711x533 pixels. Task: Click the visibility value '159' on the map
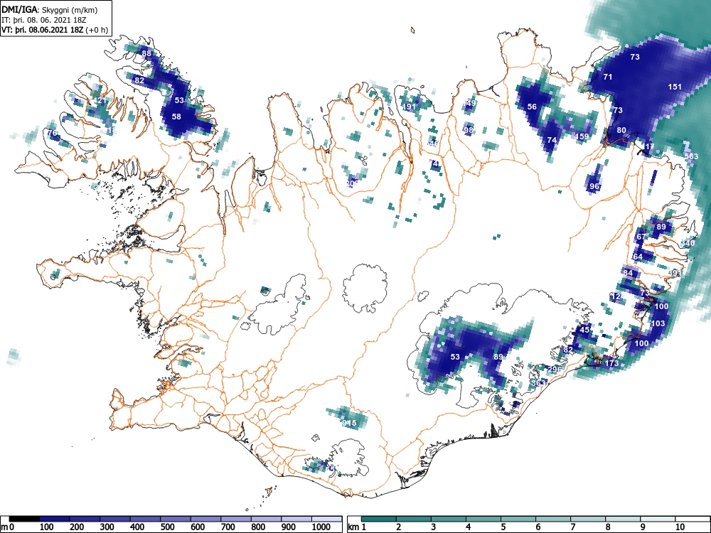[x=582, y=136]
